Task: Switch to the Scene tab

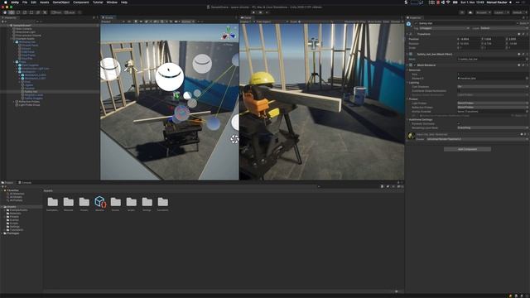Action: pyautogui.click(x=108, y=17)
